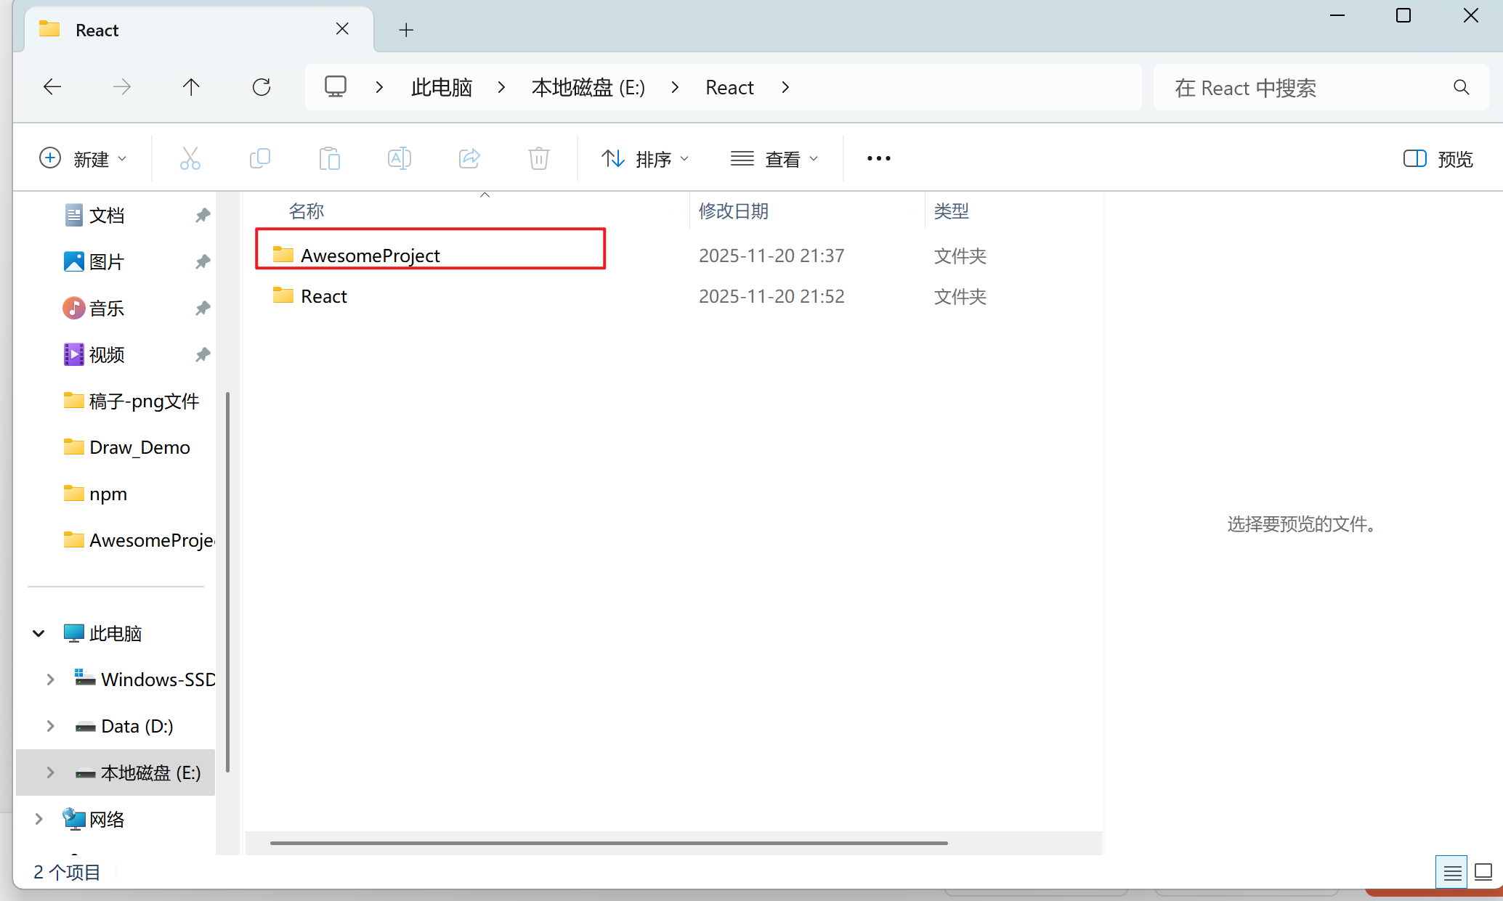1503x901 pixels.
Task: Click the Delete trash can icon
Action: 538,158
